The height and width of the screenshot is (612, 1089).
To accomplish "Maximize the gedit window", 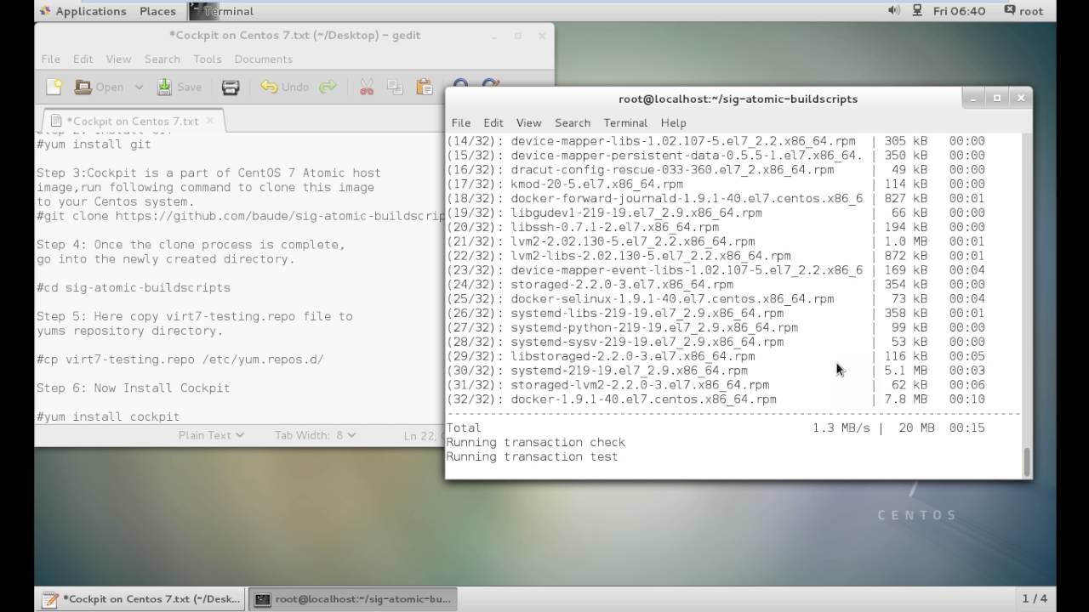I will coord(517,36).
